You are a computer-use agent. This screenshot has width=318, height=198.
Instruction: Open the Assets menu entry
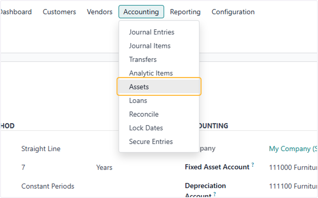[159, 87]
